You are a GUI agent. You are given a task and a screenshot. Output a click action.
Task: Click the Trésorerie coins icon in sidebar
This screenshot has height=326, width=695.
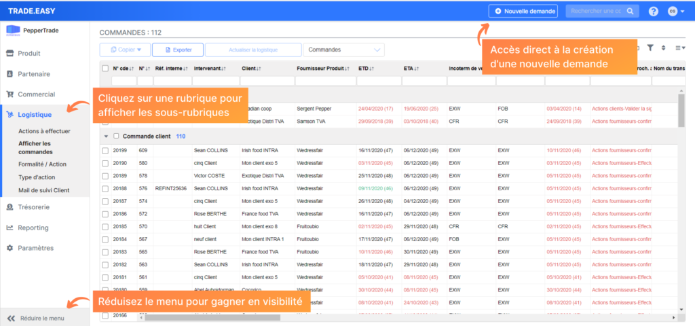tap(10, 207)
